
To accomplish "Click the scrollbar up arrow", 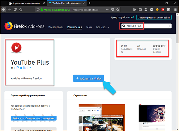I will [177, 15].
